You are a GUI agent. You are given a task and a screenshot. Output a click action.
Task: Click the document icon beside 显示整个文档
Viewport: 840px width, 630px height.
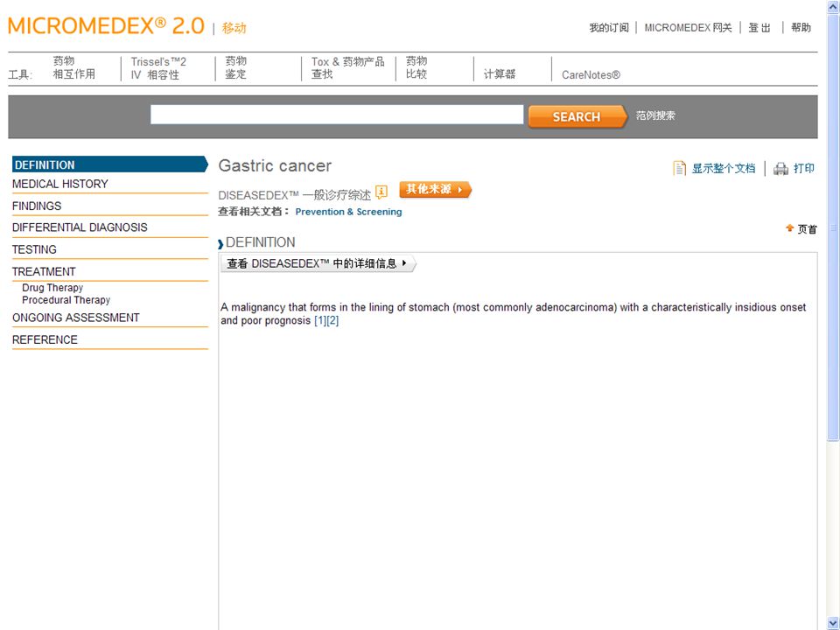coord(679,168)
